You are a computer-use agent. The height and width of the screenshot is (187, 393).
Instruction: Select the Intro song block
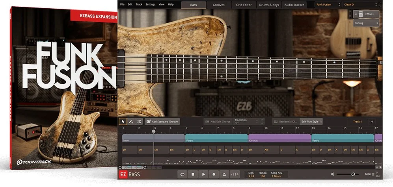153,138
